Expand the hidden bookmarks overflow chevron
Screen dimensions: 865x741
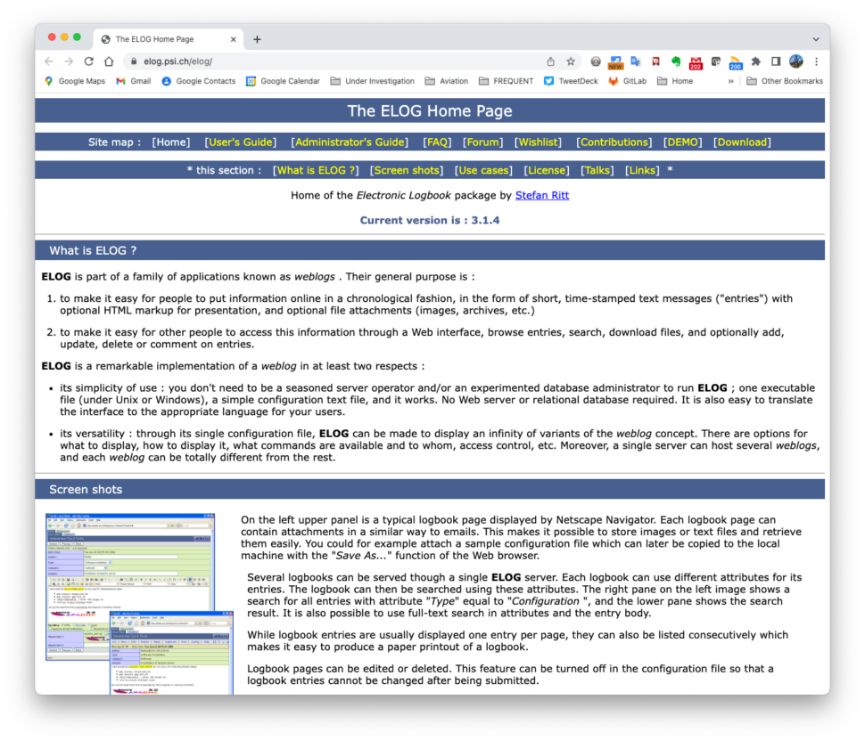[x=731, y=81]
